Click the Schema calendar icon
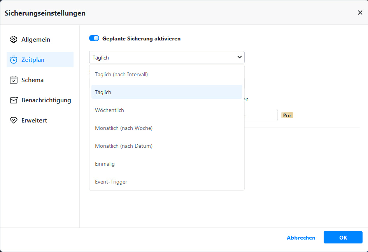Image resolution: width=368 pixels, height=252 pixels. point(14,80)
